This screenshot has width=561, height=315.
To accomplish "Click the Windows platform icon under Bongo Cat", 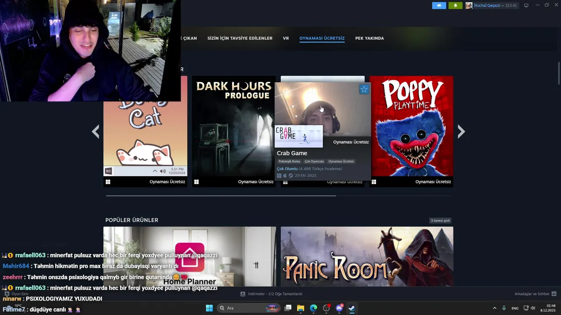I will 108,182.
